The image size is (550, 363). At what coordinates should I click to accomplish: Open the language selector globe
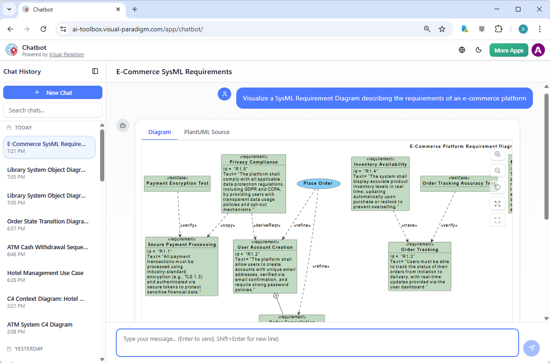point(462,50)
